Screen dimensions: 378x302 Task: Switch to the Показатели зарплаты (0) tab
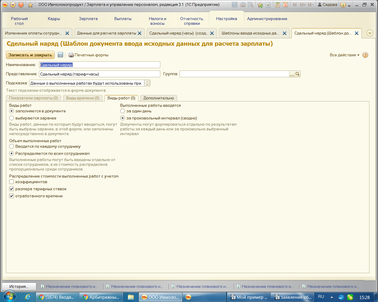coord(33,98)
